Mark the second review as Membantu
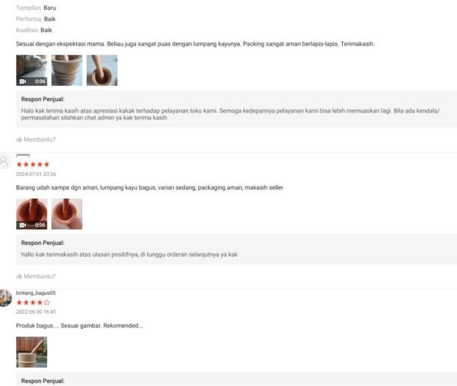The width and height of the screenshot is (457, 386). click(36, 276)
